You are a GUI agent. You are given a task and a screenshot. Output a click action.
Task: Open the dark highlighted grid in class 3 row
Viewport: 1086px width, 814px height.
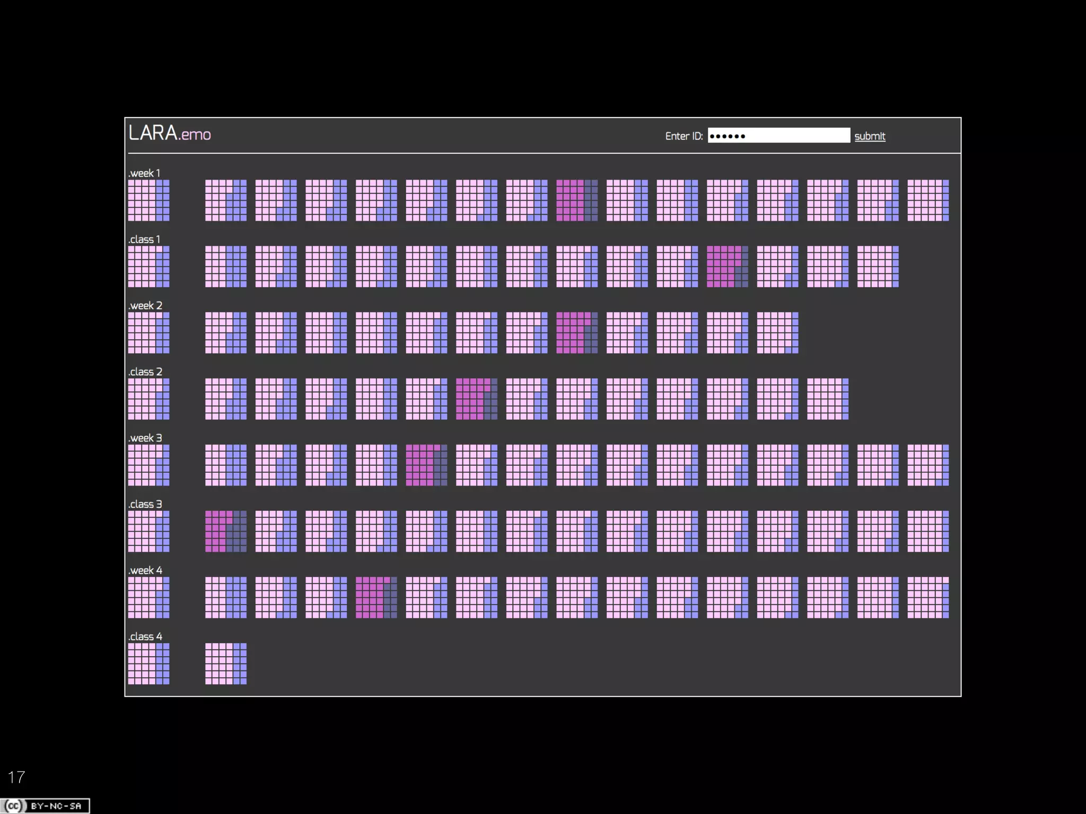pyautogui.click(x=226, y=532)
